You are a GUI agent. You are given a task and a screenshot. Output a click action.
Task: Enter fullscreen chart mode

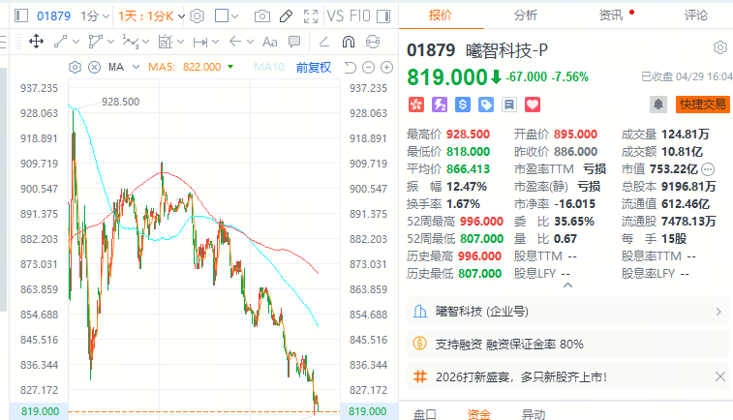pos(311,16)
